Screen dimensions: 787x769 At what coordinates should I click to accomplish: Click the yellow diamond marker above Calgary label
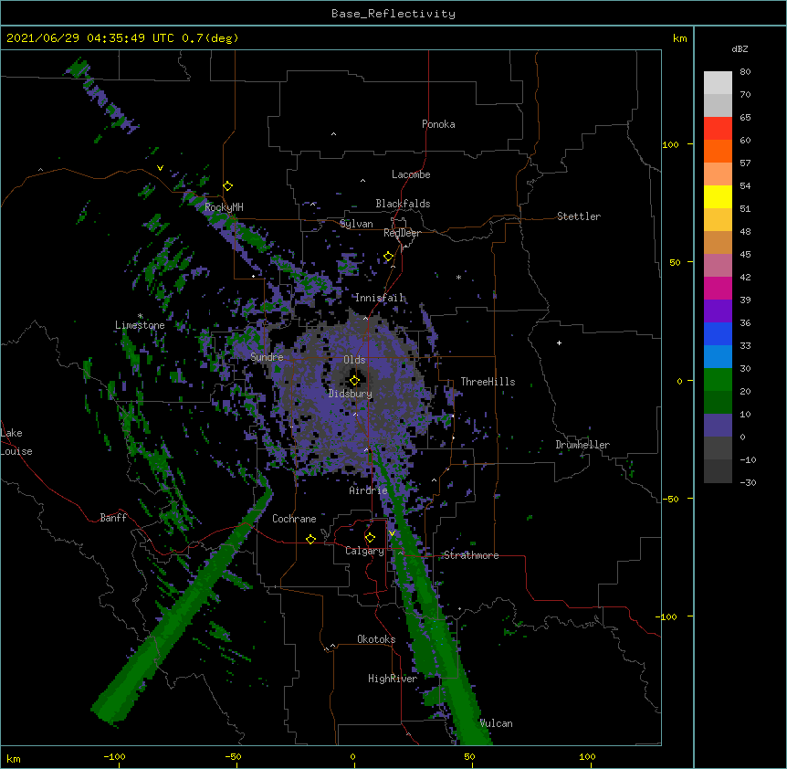(370, 538)
